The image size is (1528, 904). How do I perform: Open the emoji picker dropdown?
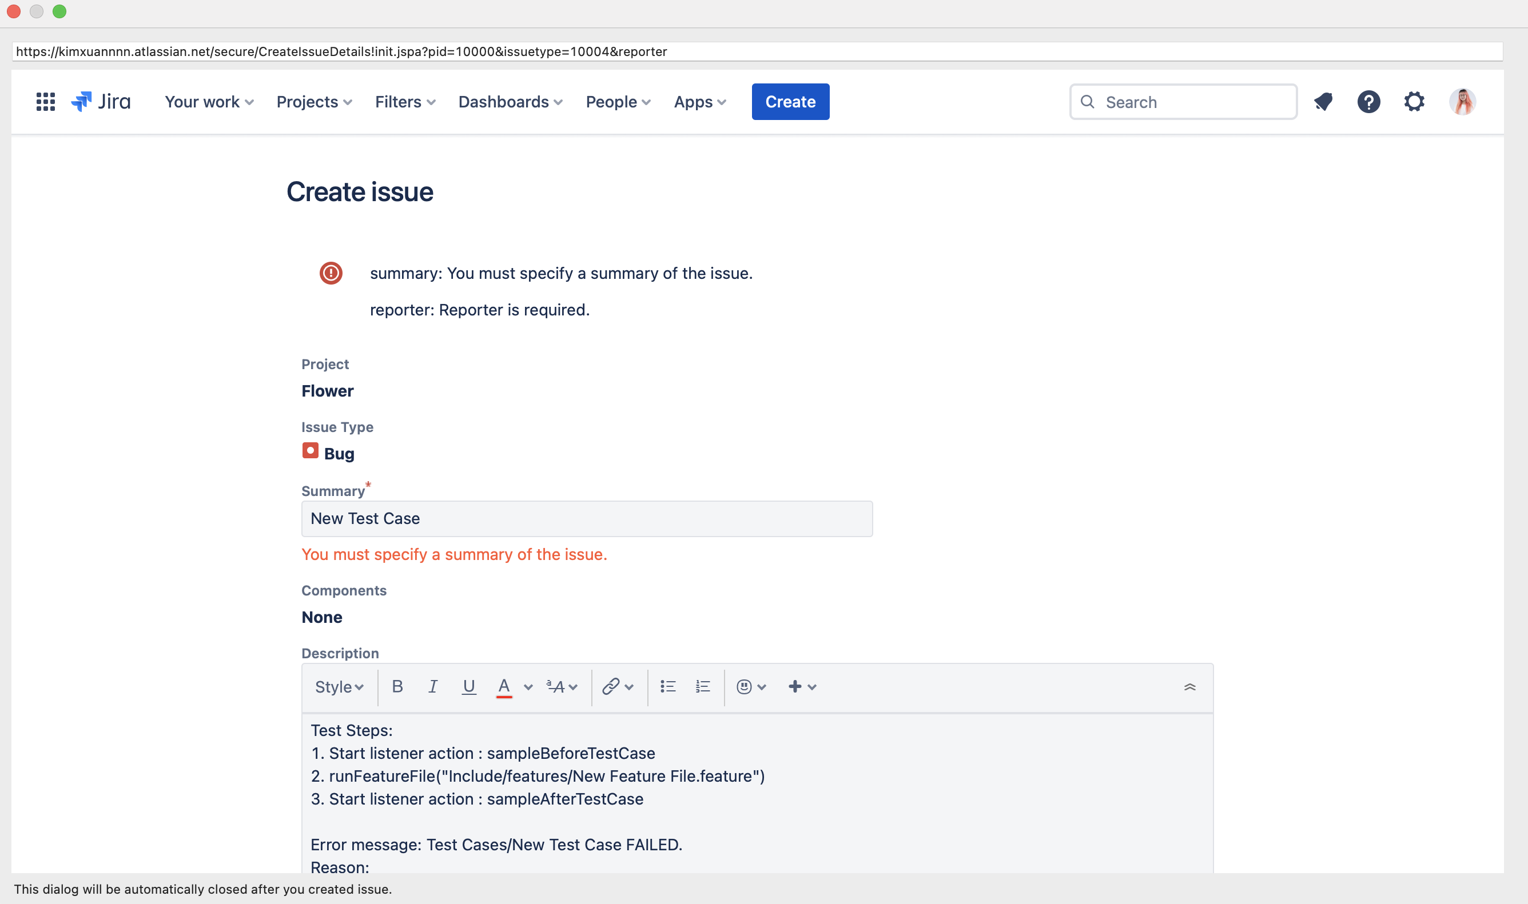click(751, 687)
